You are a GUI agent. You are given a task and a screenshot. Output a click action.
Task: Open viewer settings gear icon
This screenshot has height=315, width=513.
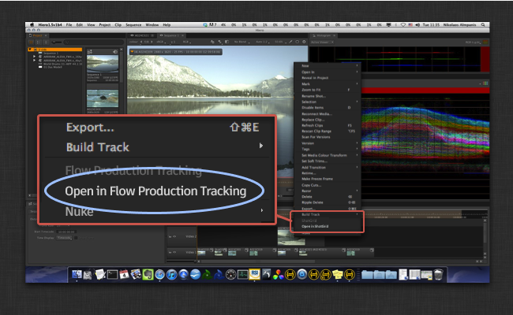(304, 42)
